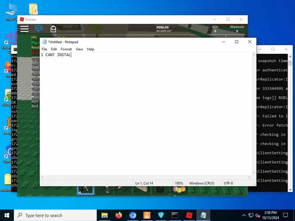Select the Everything desktop shortcut
Viewport: 295px width, 221px height.
point(7,125)
